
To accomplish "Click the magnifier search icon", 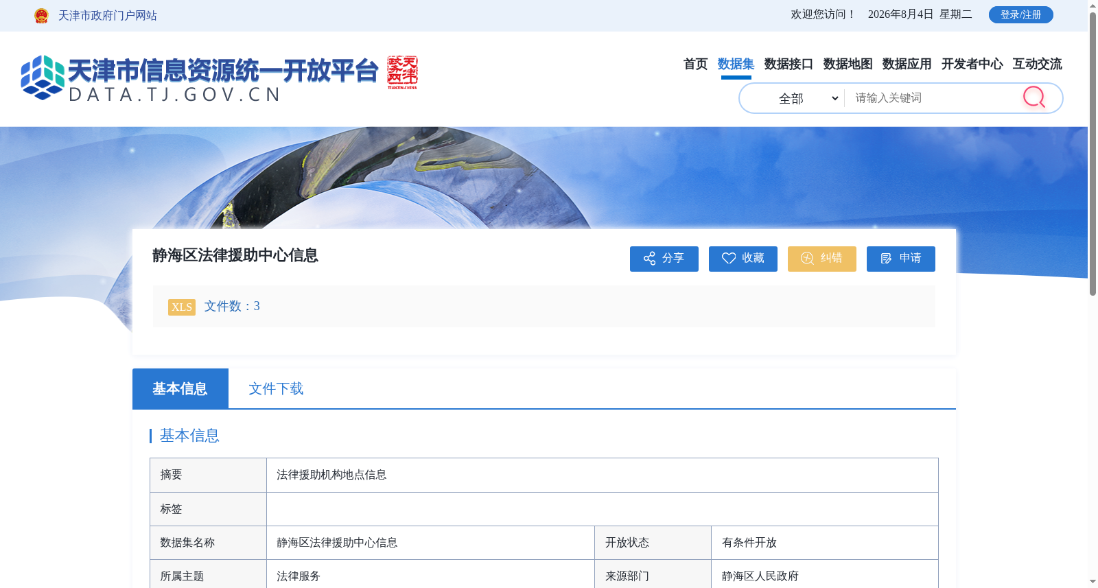I will (x=1033, y=97).
